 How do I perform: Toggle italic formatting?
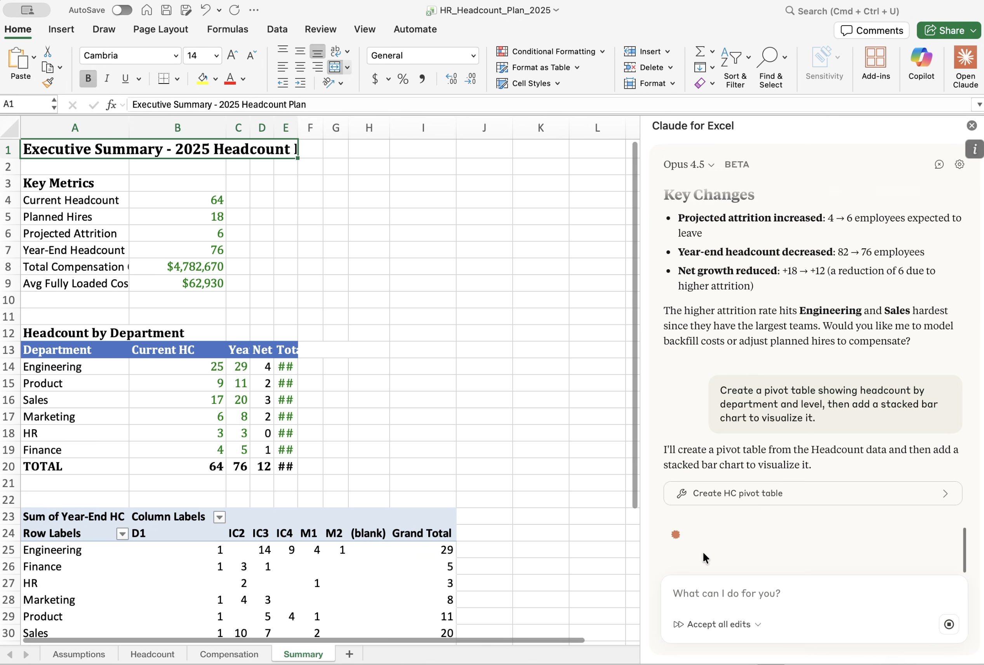107,78
